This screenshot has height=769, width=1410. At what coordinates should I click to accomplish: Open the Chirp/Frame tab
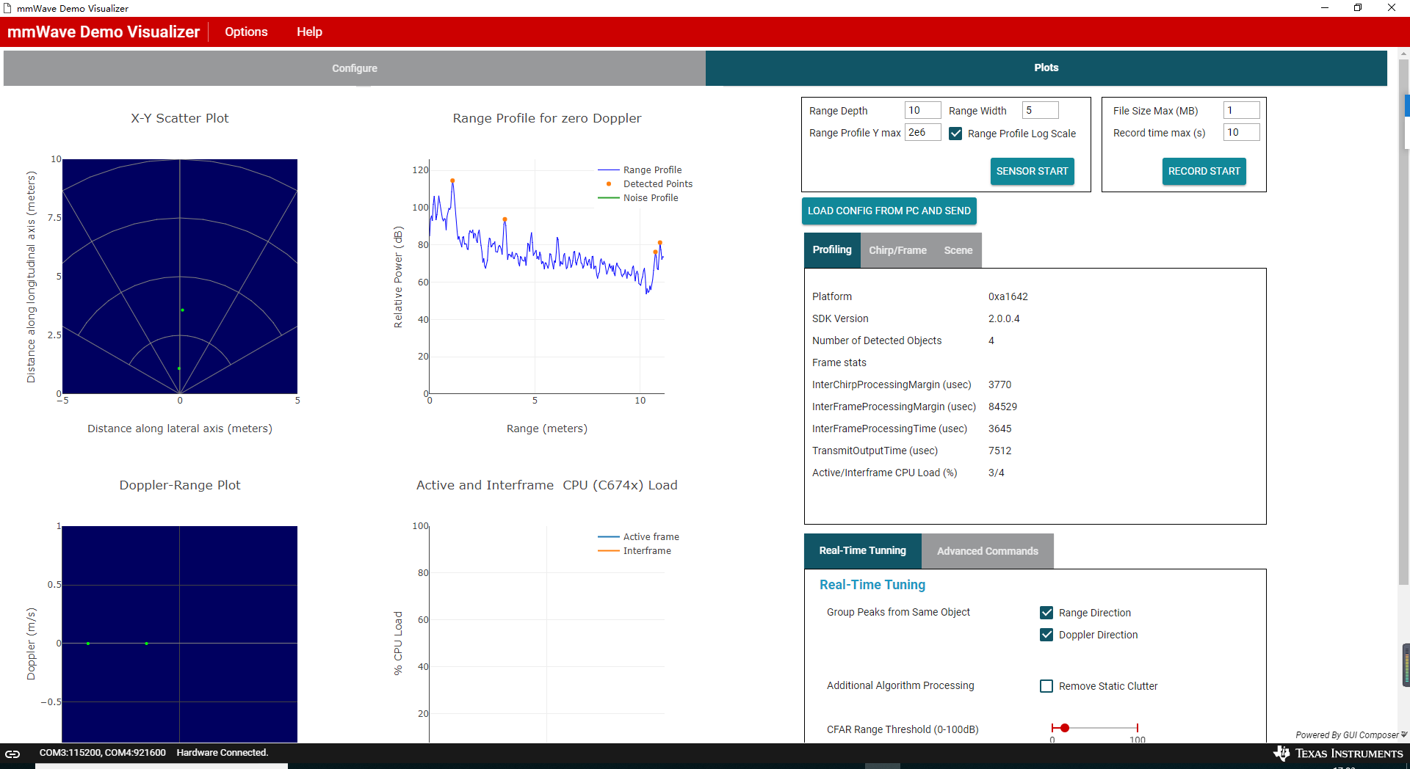[x=897, y=250]
